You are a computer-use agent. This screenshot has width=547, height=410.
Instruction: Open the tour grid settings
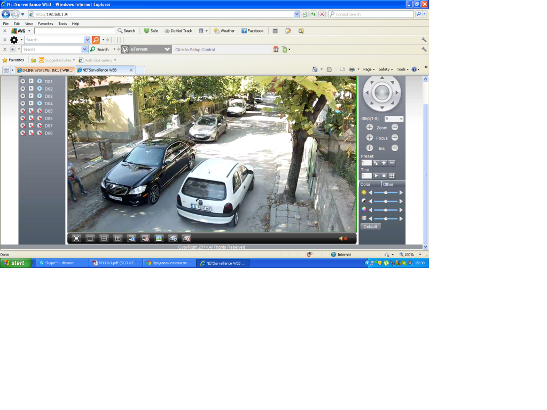pyautogui.click(x=392, y=176)
